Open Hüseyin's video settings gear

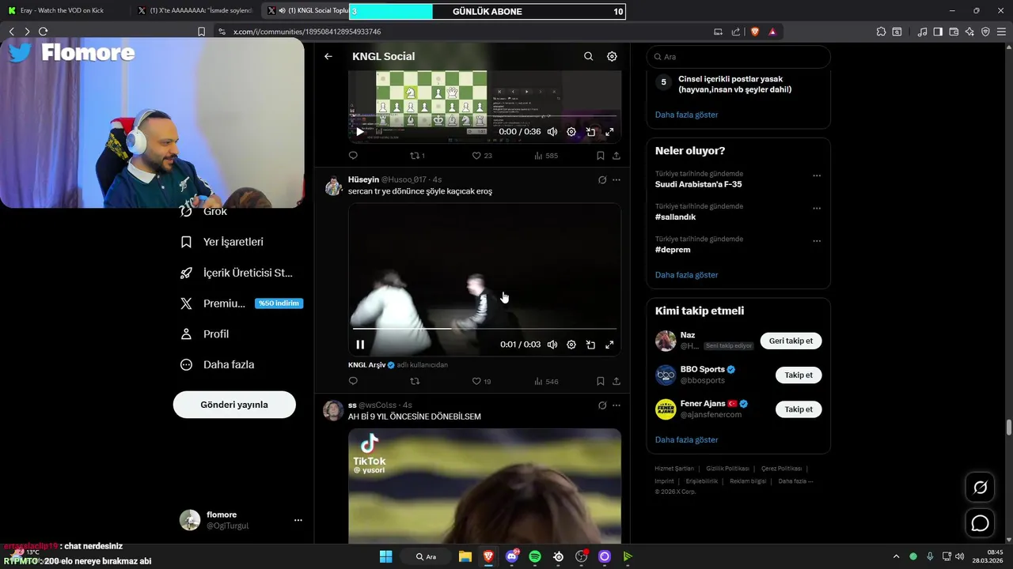click(x=571, y=345)
